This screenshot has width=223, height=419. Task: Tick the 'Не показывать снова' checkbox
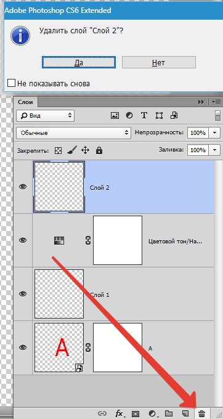pyautogui.click(x=11, y=83)
